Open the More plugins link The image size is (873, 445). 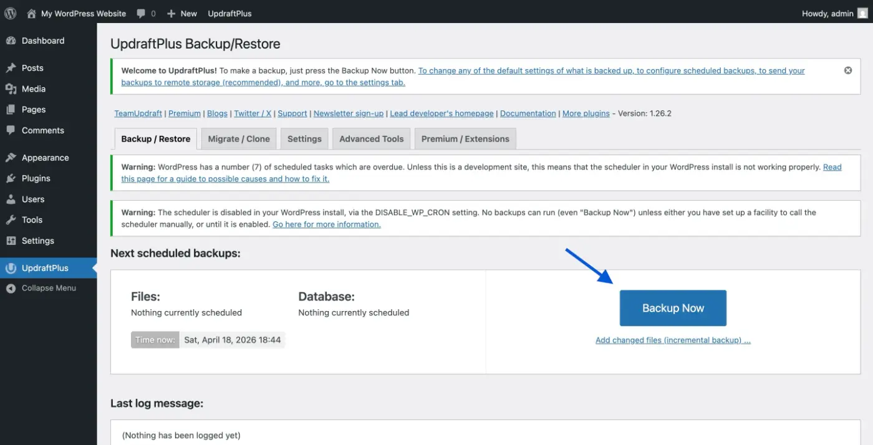pyautogui.click(x=586, y=113)
